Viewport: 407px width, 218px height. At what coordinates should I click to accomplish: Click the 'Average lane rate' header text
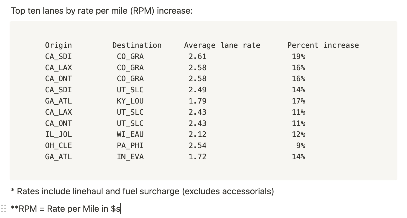(222, 45)
